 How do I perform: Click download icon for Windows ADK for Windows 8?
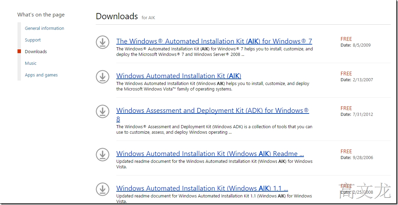point(103,111)
